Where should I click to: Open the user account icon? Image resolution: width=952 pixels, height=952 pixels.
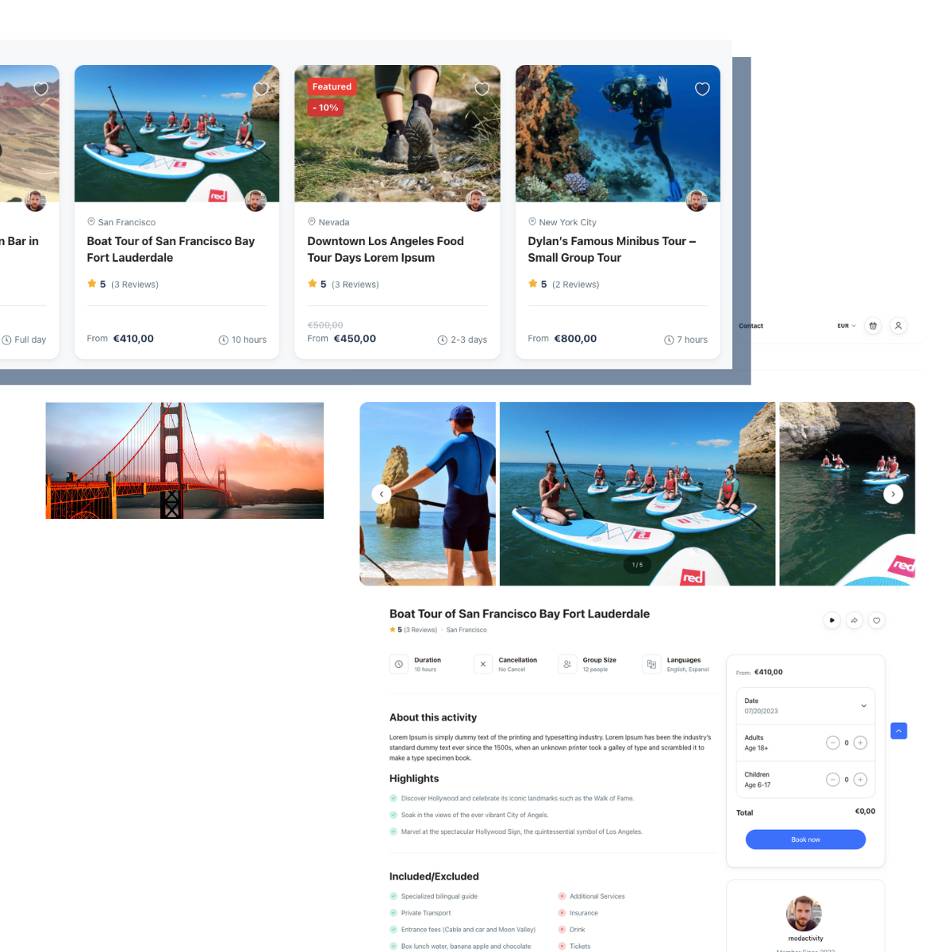pos(898,326)
